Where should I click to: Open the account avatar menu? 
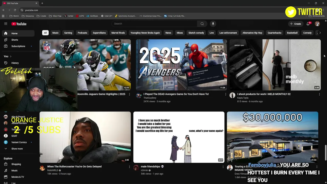(317, 24)
